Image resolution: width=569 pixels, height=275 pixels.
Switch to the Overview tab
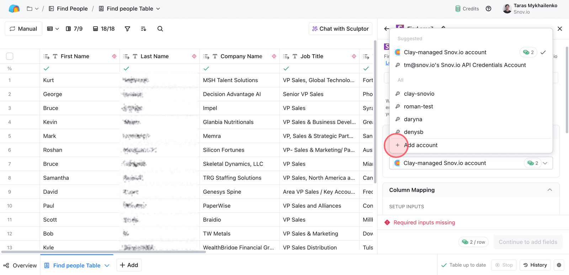tap(20, 265)
